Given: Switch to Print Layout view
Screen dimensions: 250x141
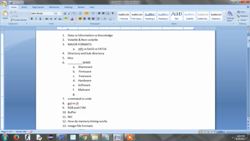Looking at the screenshot, I should (201, 132).
